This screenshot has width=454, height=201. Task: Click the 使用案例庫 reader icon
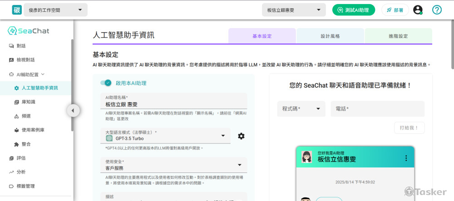(x=16, y=130)
